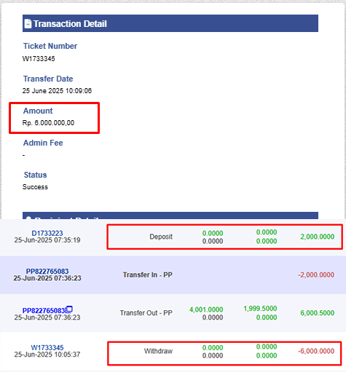Select transfer date 25 June 2025 10:09:06

tap(57, 91)
